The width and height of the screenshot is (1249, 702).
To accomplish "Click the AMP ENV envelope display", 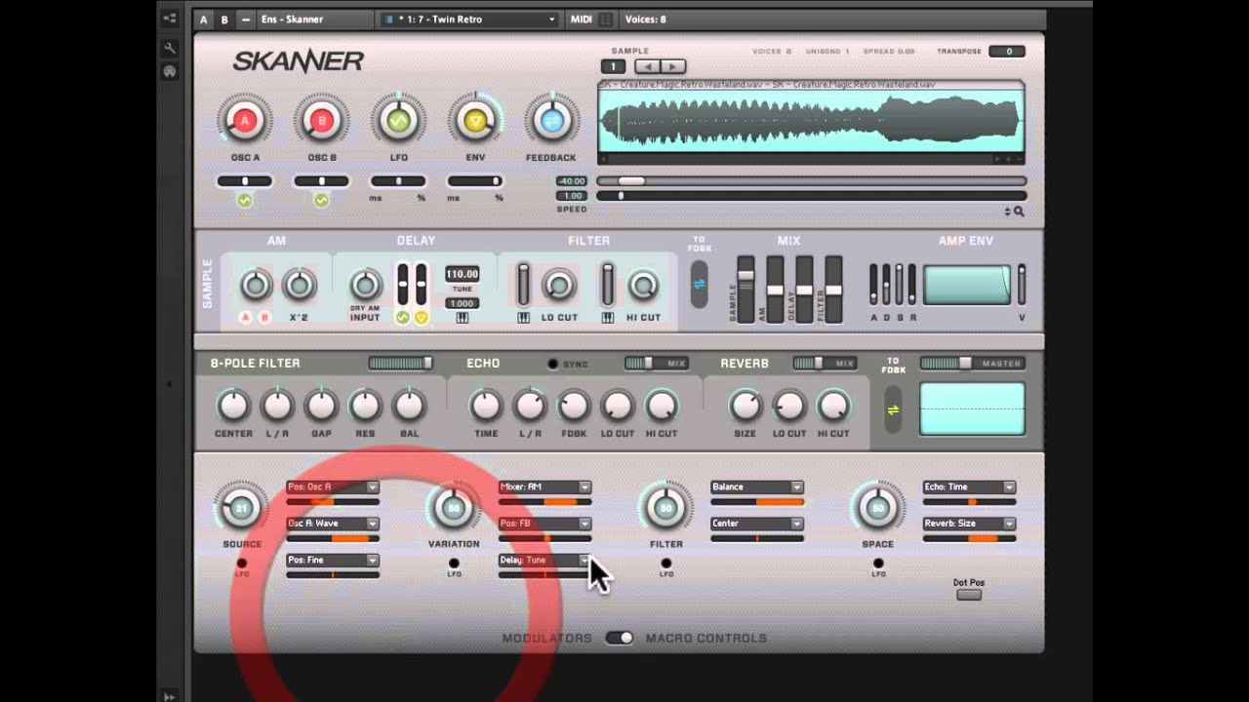I will coord(967,285).
